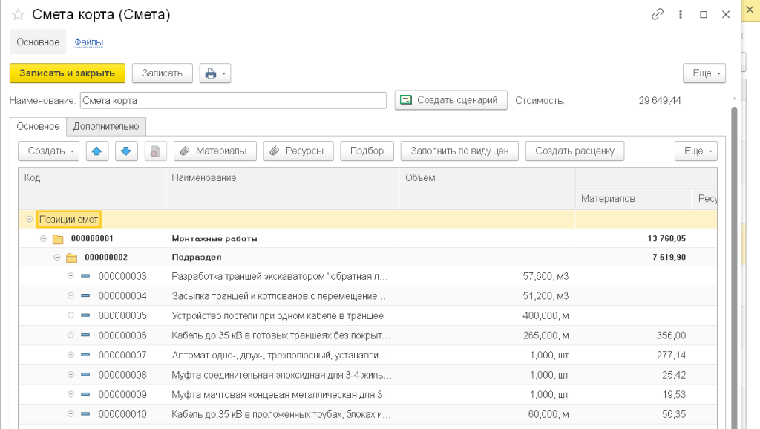This screenshot has height=429, width=760.
Task: Click the vertical scrollbar of the form
Action: tap(735, 260)
